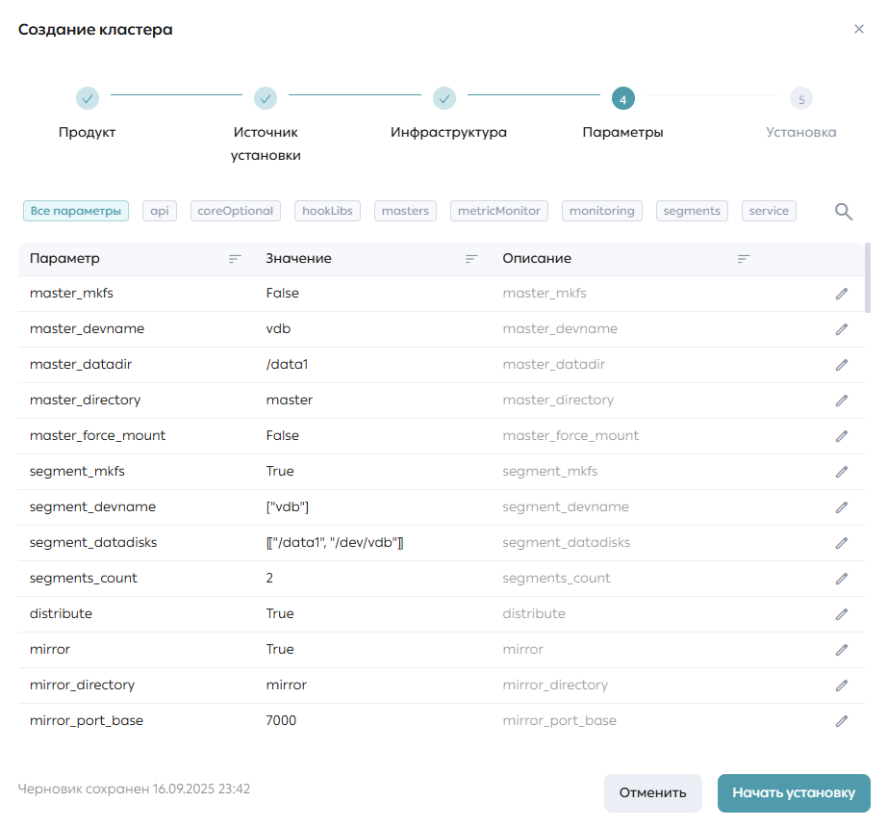Click the parameters table vertical scrollbar

868,278
